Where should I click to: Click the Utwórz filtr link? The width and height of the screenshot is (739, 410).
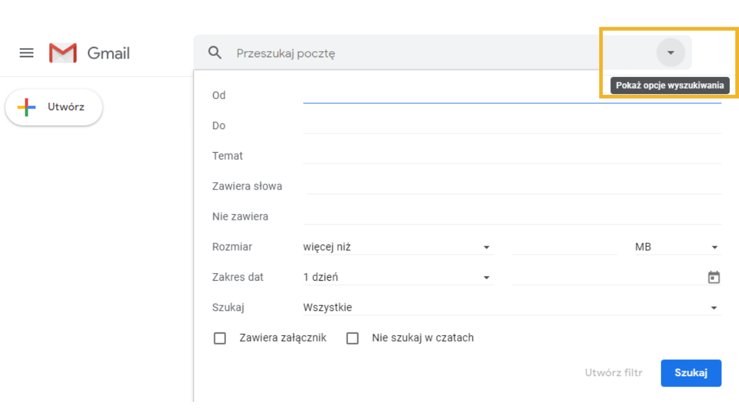pyautogui.click(x=613, y=372)
